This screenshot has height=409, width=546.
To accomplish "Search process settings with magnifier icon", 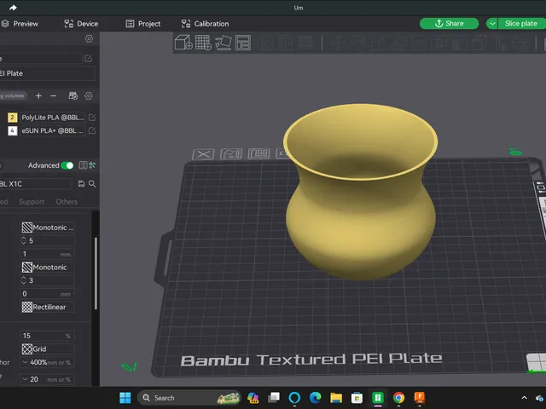I will [92, 184].
